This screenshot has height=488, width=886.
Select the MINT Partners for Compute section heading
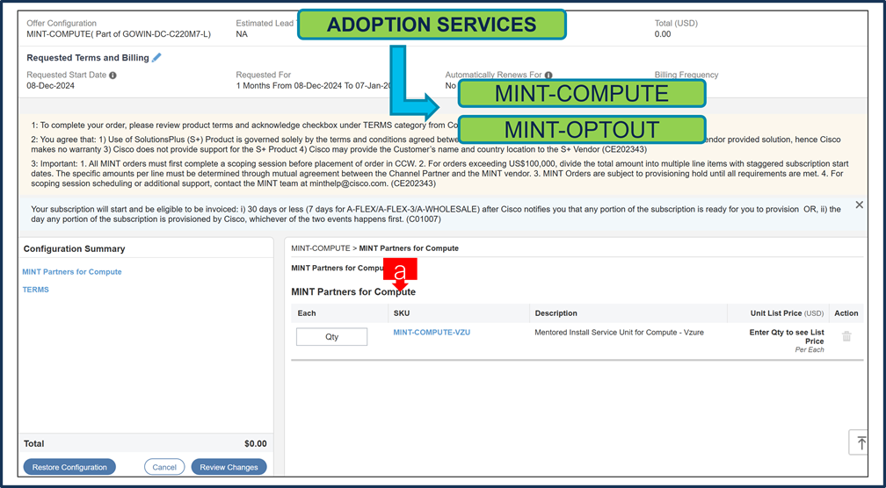pos(353,291)
